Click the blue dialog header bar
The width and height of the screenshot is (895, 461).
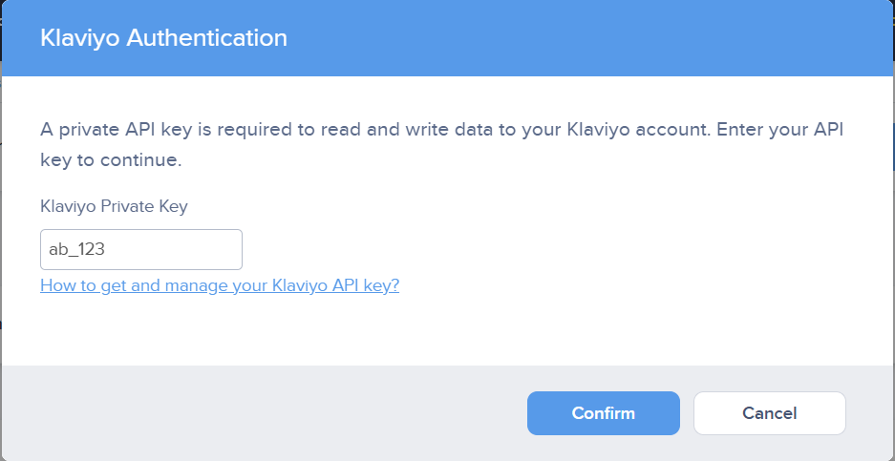[592, 38]
